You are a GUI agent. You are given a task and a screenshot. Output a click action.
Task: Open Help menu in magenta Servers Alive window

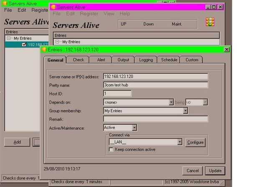click(x=125, y=14)
